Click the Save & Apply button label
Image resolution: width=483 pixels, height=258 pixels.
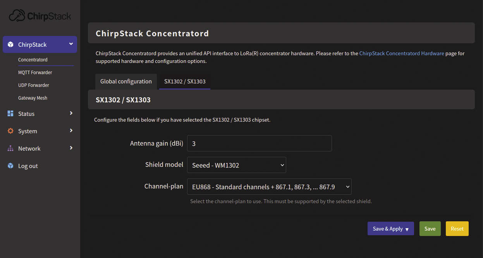[388, 229]
